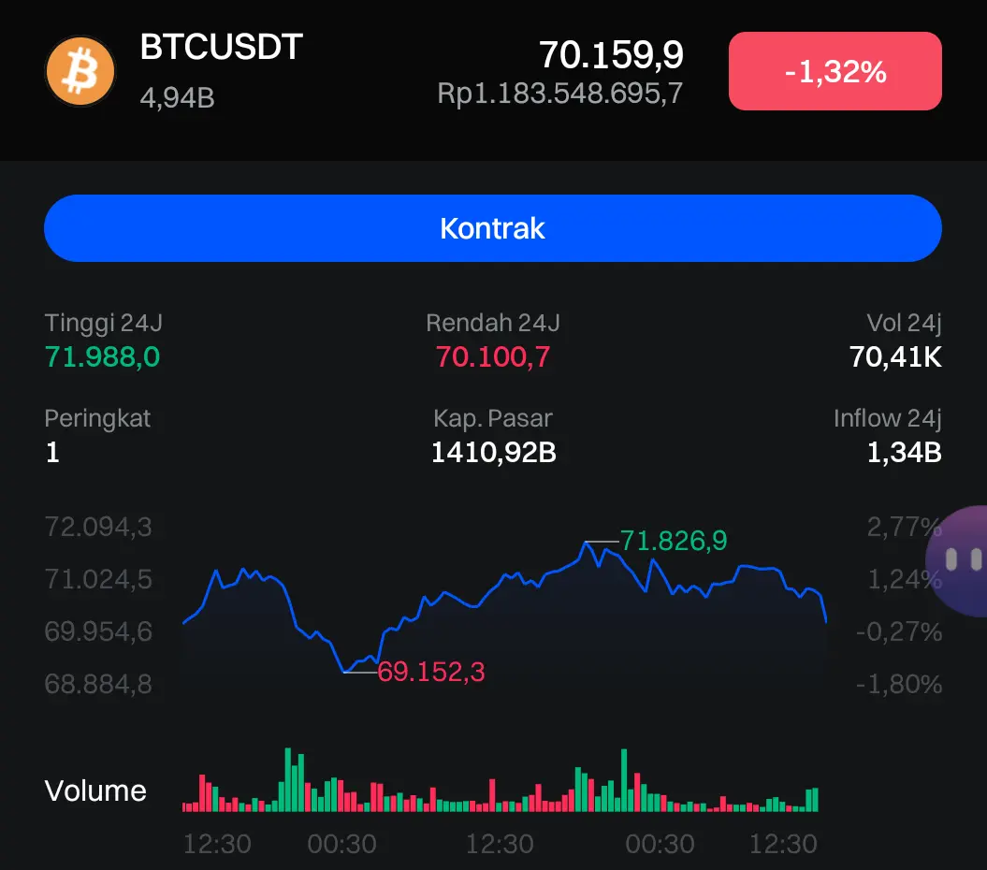Click the Bitcoin coin logo icon
This screenshot has height=870, width=987.
(80, 70)
